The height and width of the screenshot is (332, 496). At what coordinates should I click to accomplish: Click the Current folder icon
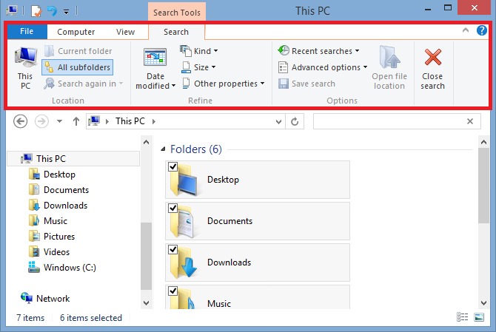coord(49,51)
